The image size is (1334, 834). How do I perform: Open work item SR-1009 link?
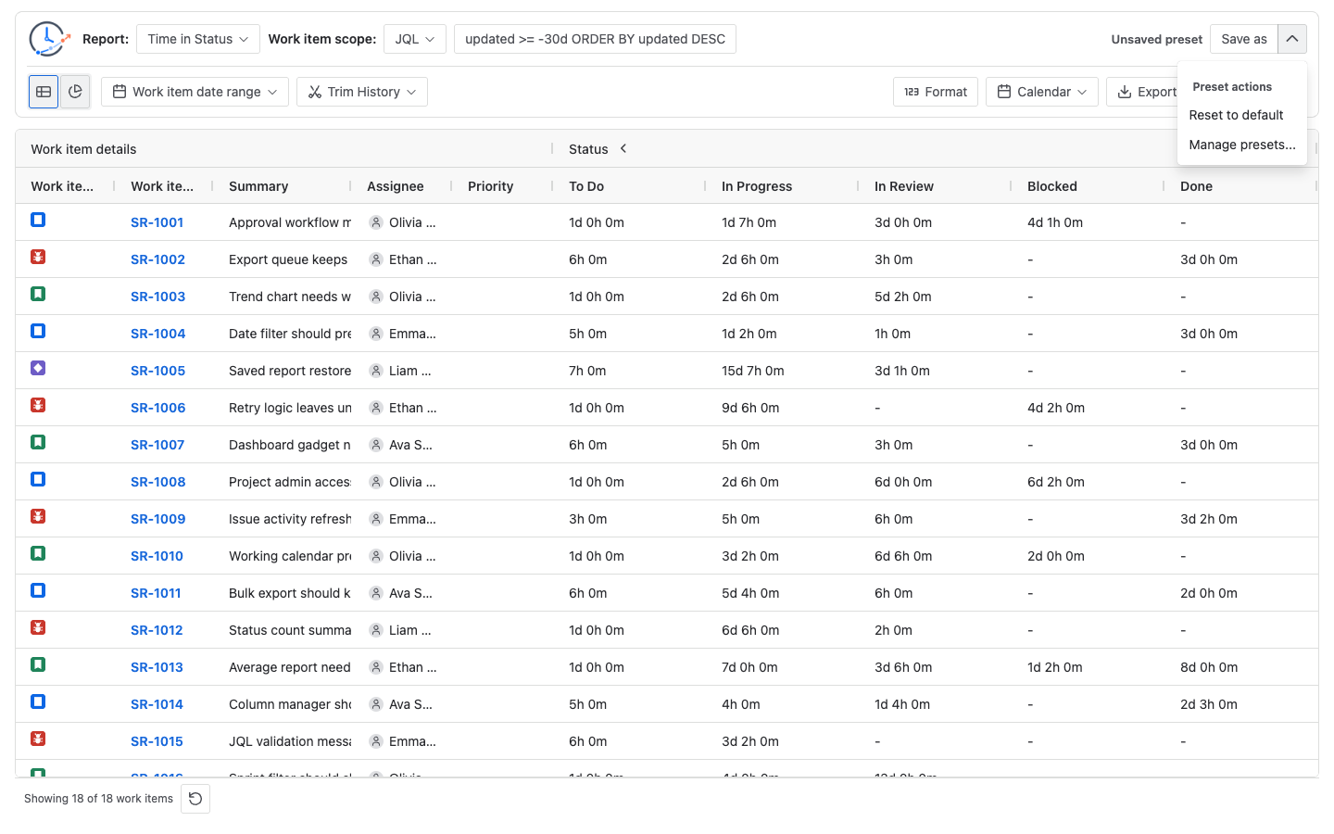tap(157, 519)
